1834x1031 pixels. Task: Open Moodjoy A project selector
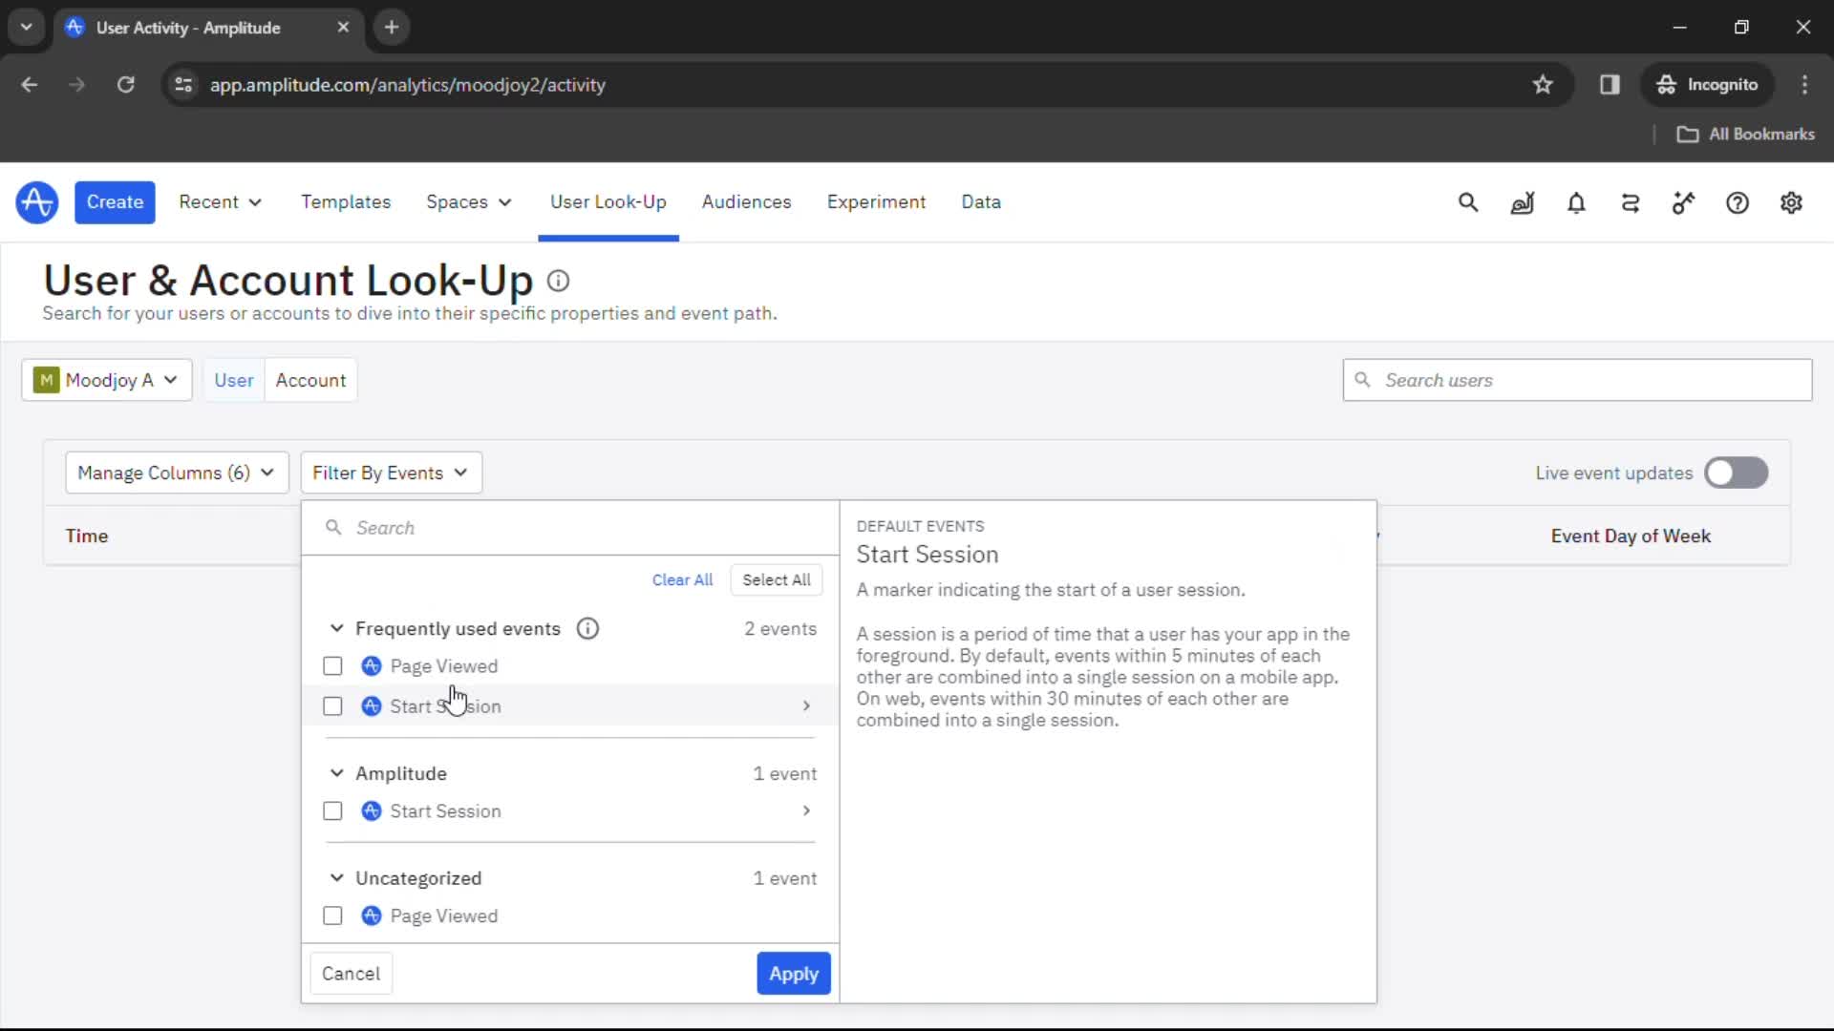[107, 380]
